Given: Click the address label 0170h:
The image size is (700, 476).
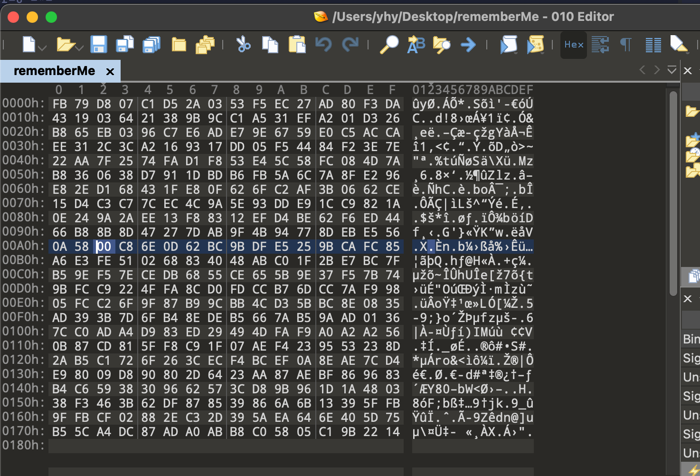Looking at the screenshot, I should pyautogui.click(x=24, y=431).
